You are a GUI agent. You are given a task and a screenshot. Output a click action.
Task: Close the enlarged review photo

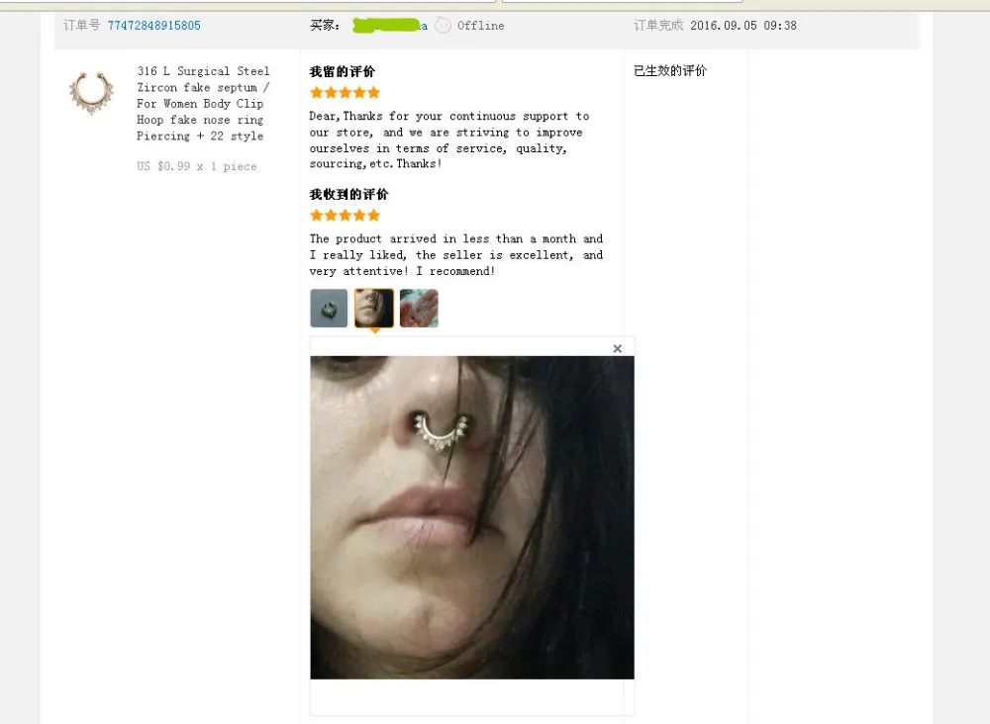(618, 348)
